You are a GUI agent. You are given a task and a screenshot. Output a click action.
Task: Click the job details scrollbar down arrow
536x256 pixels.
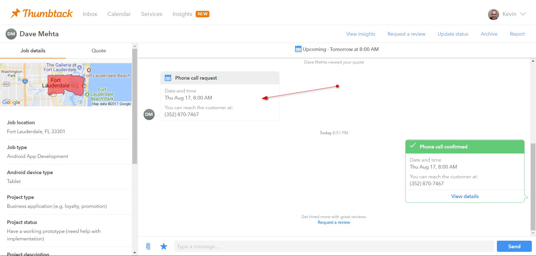[135, 253]
